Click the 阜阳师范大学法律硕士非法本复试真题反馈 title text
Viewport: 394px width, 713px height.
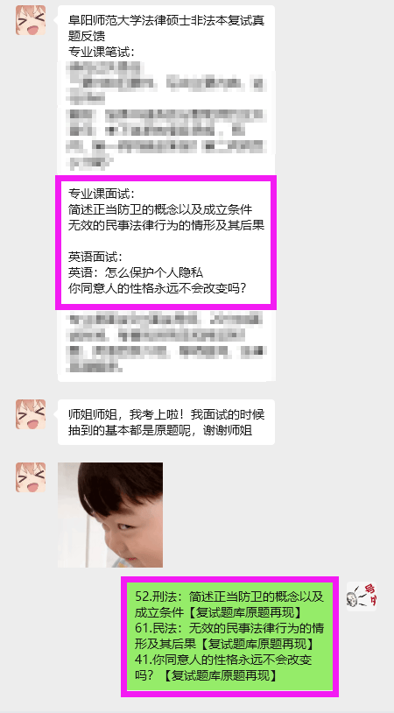(x=166, y=28)
